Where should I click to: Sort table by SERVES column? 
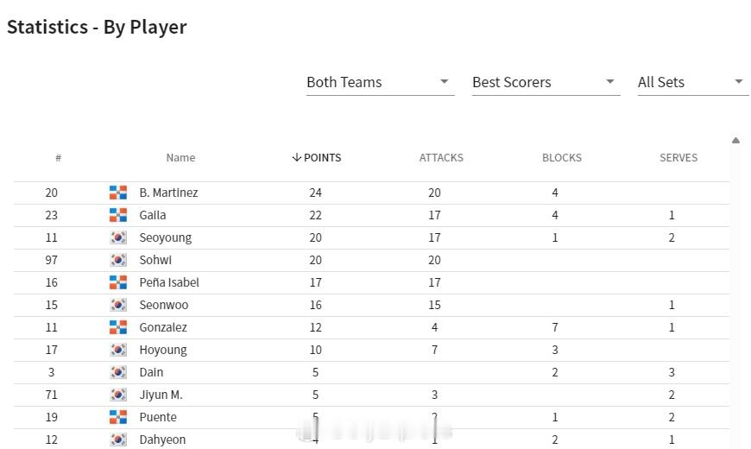point(678,158)
